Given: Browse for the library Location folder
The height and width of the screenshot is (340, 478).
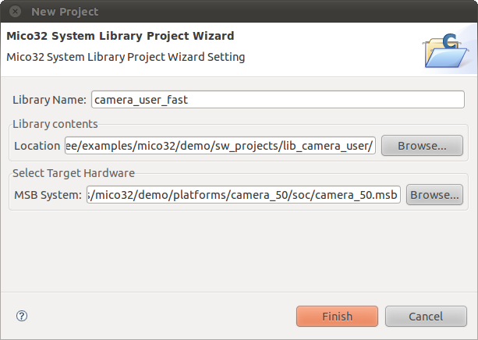Looking at the screenshot, I should click(422, 146).
